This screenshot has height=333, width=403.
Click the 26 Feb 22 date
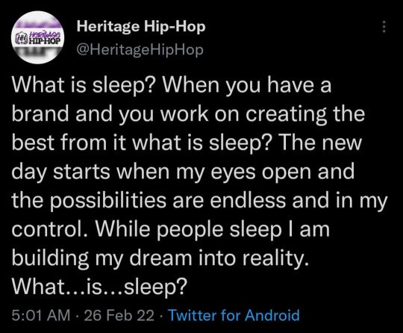119,315
